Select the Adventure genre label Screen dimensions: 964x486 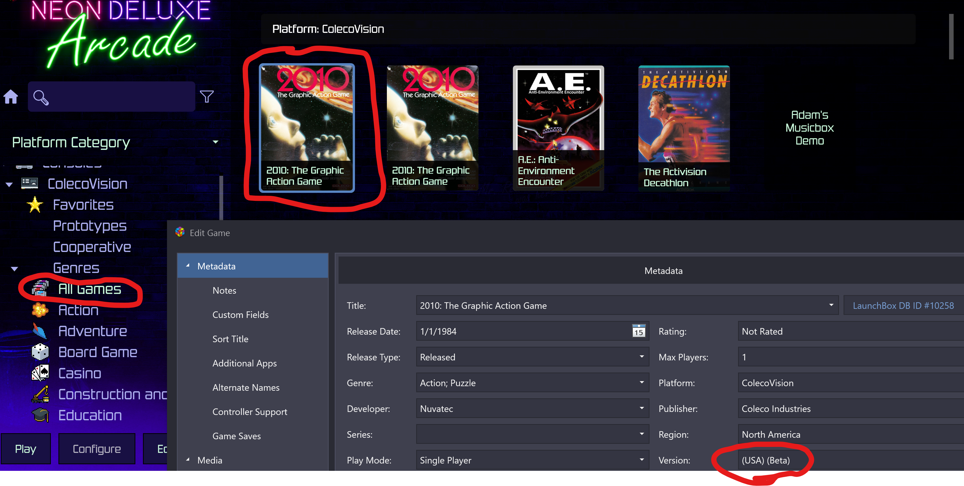[x=92, y=331]
